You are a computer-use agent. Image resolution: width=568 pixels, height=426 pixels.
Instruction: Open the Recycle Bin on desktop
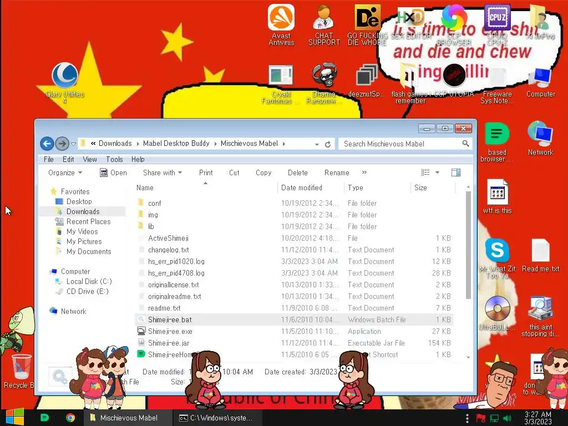(x=21, y=371)
